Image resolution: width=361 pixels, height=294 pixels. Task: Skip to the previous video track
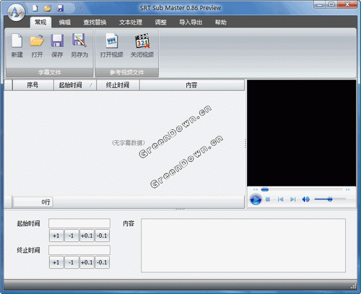280,199
